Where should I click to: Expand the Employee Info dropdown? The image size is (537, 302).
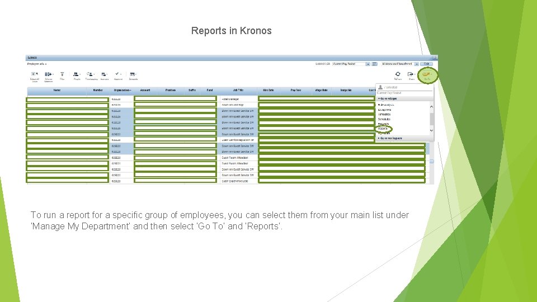pos(37,64)
